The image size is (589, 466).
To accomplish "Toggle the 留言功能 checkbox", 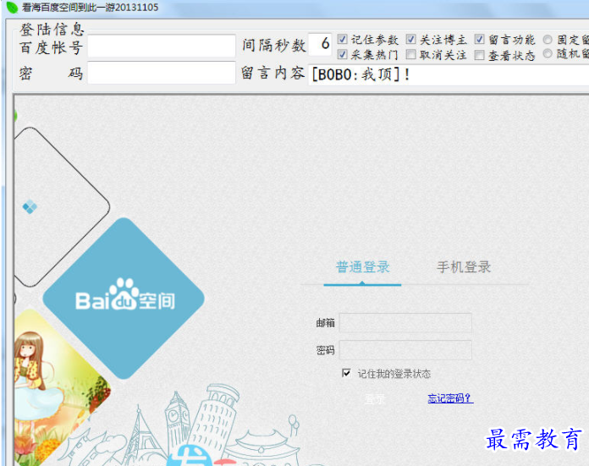I will coord(479,39).
